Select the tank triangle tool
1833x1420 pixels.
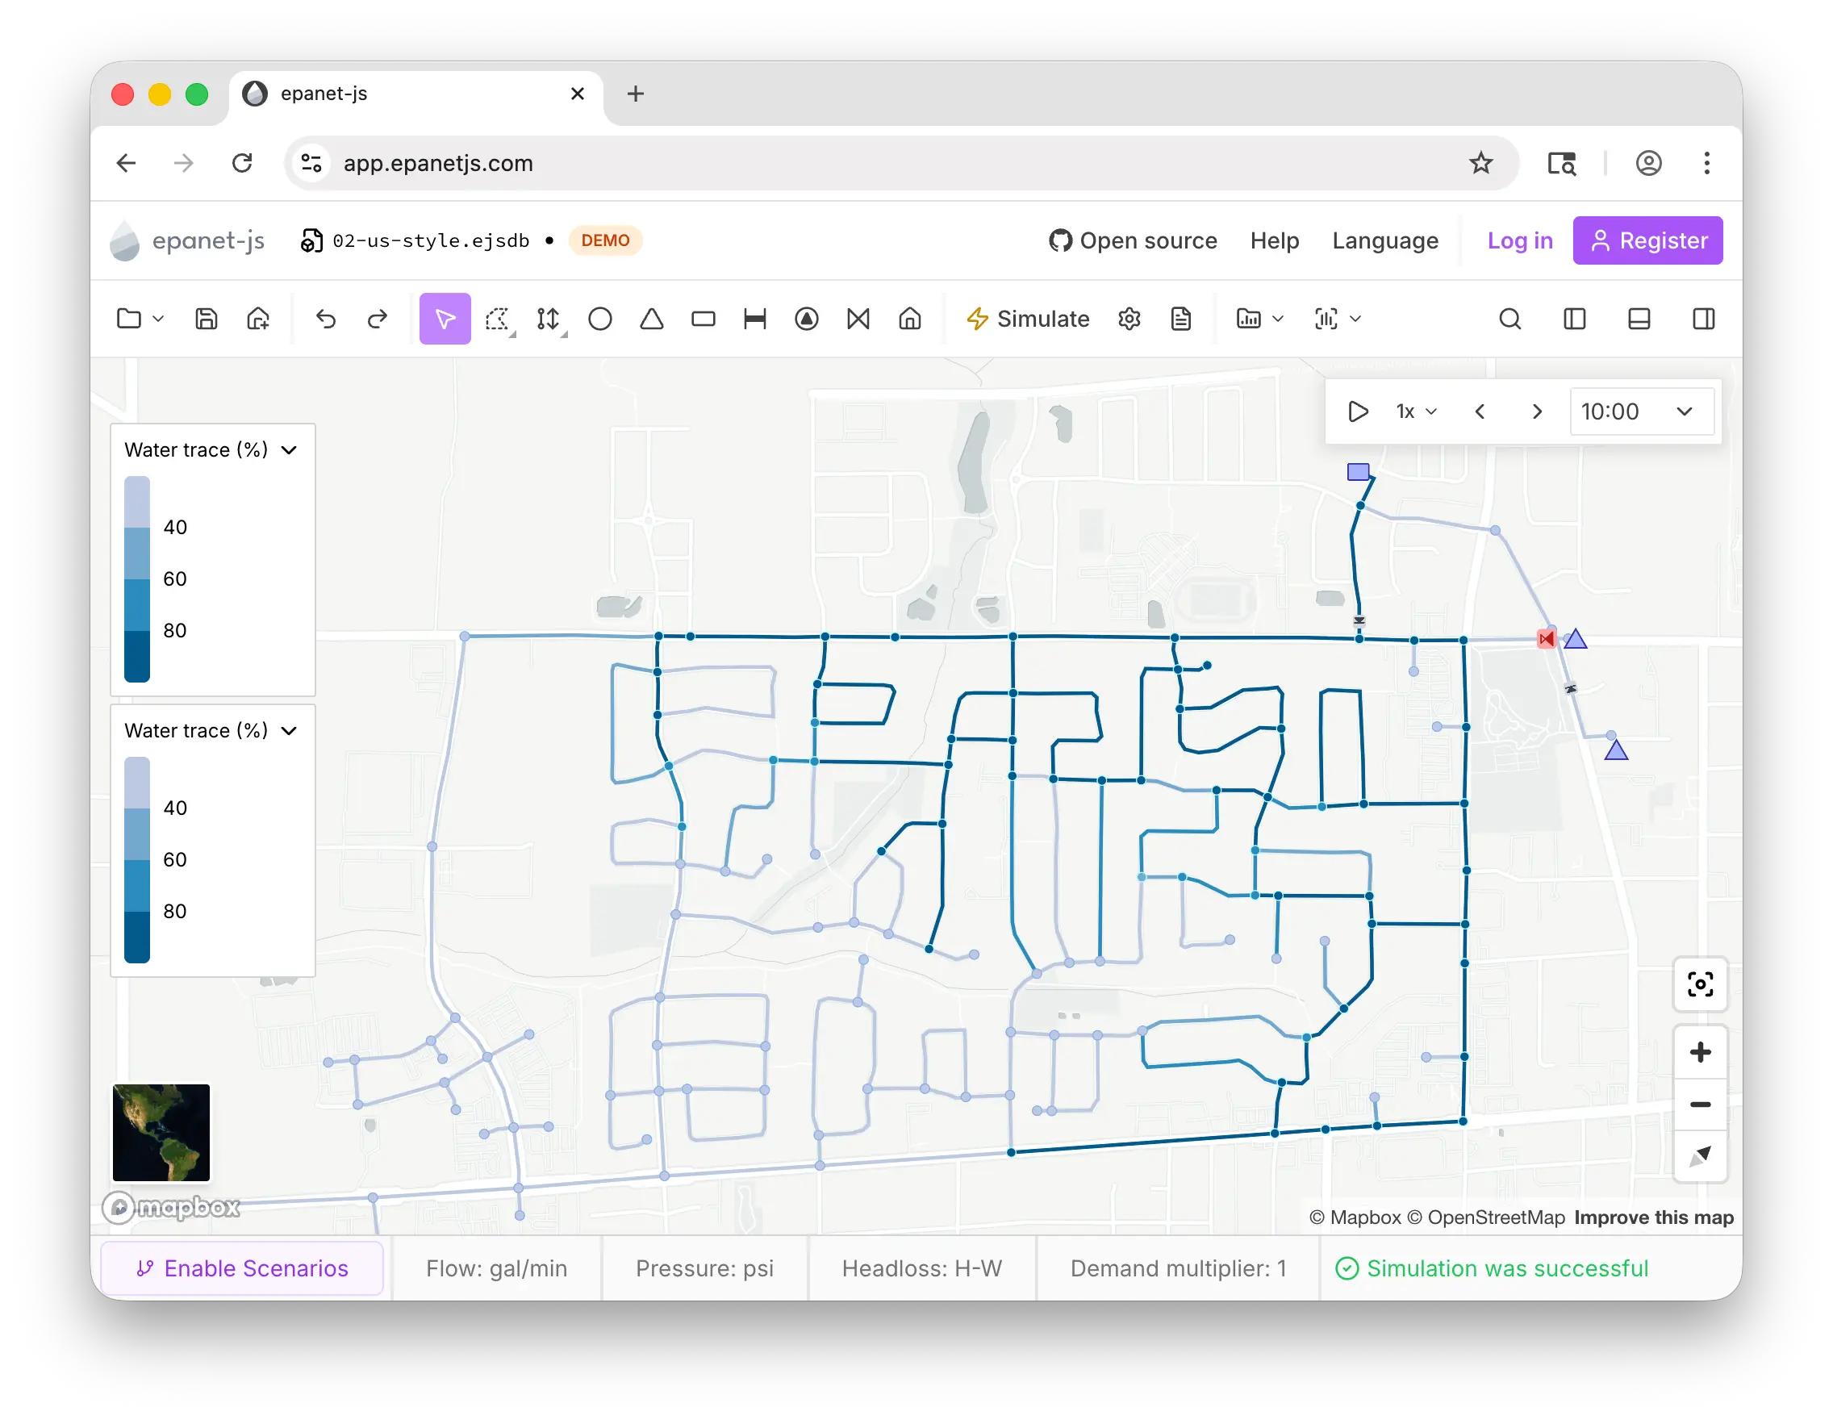[652, 319]
